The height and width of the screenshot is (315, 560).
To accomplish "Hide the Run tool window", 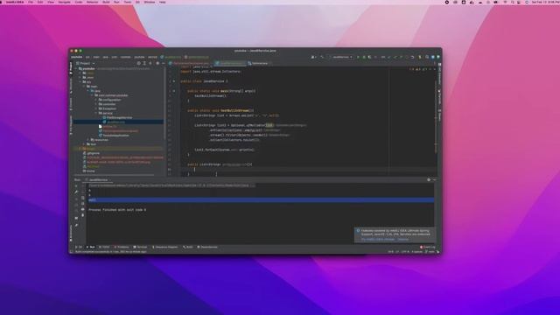I will 434,179.
